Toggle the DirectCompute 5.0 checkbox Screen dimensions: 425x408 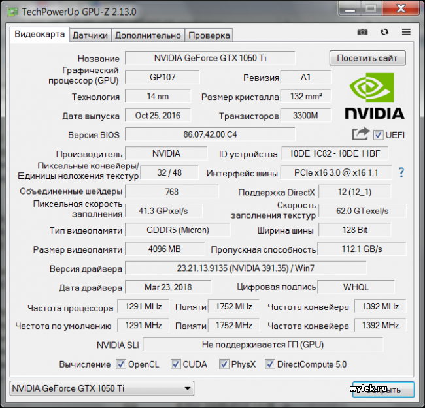[x=269, y=364]
